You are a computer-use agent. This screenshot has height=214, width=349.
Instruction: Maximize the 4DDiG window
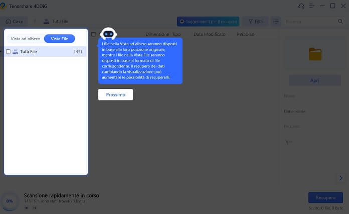click(332, 6)
